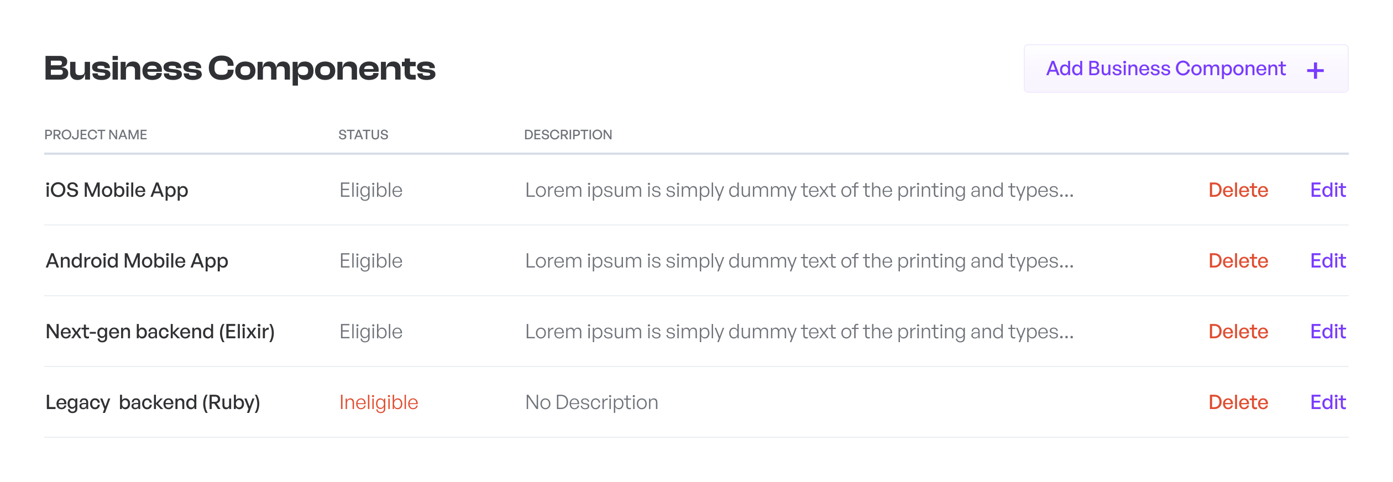1393x482 pixels.
Task: Edit the Next-gen backend (Elixir) entry
Action: coord(1328,332)
